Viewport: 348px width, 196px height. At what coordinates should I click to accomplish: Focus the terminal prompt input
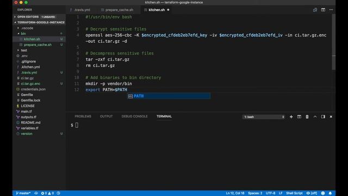click(77, 125)
